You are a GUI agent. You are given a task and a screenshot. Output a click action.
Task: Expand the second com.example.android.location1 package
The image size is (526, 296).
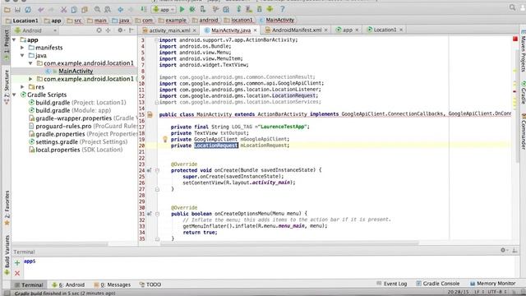[x=30, y=79]
